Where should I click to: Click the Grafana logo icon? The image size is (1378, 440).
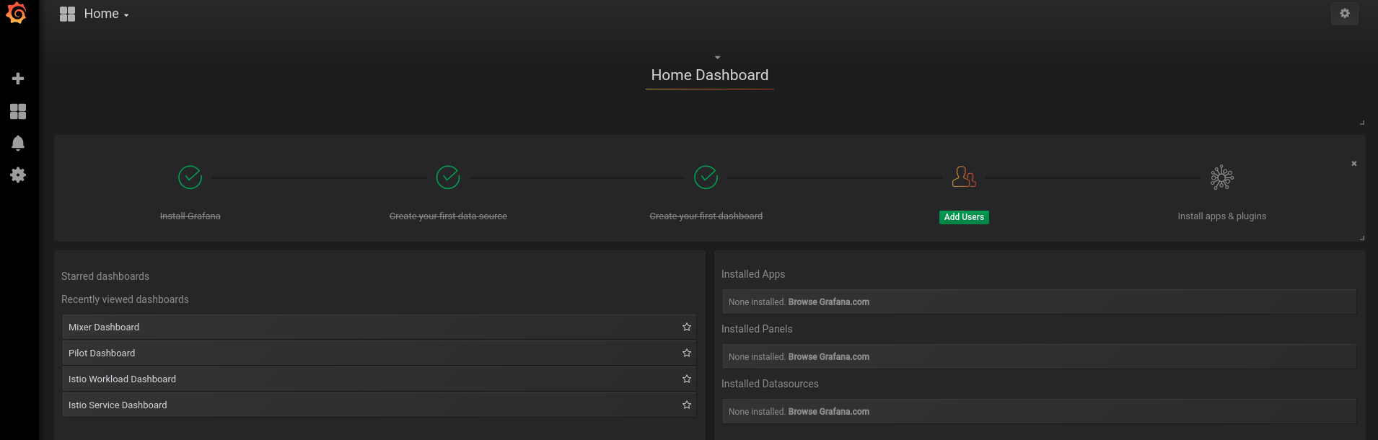pos(17,14)
